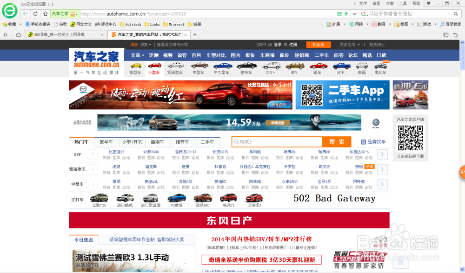Click the 注册 register link
Viewport: 465px width, 273px height.
293,45
